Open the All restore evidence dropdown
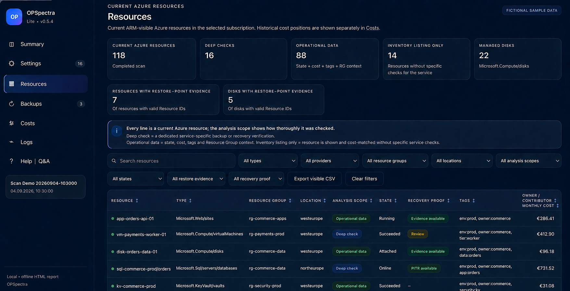570x291 pixels. (x=196, y=179)
